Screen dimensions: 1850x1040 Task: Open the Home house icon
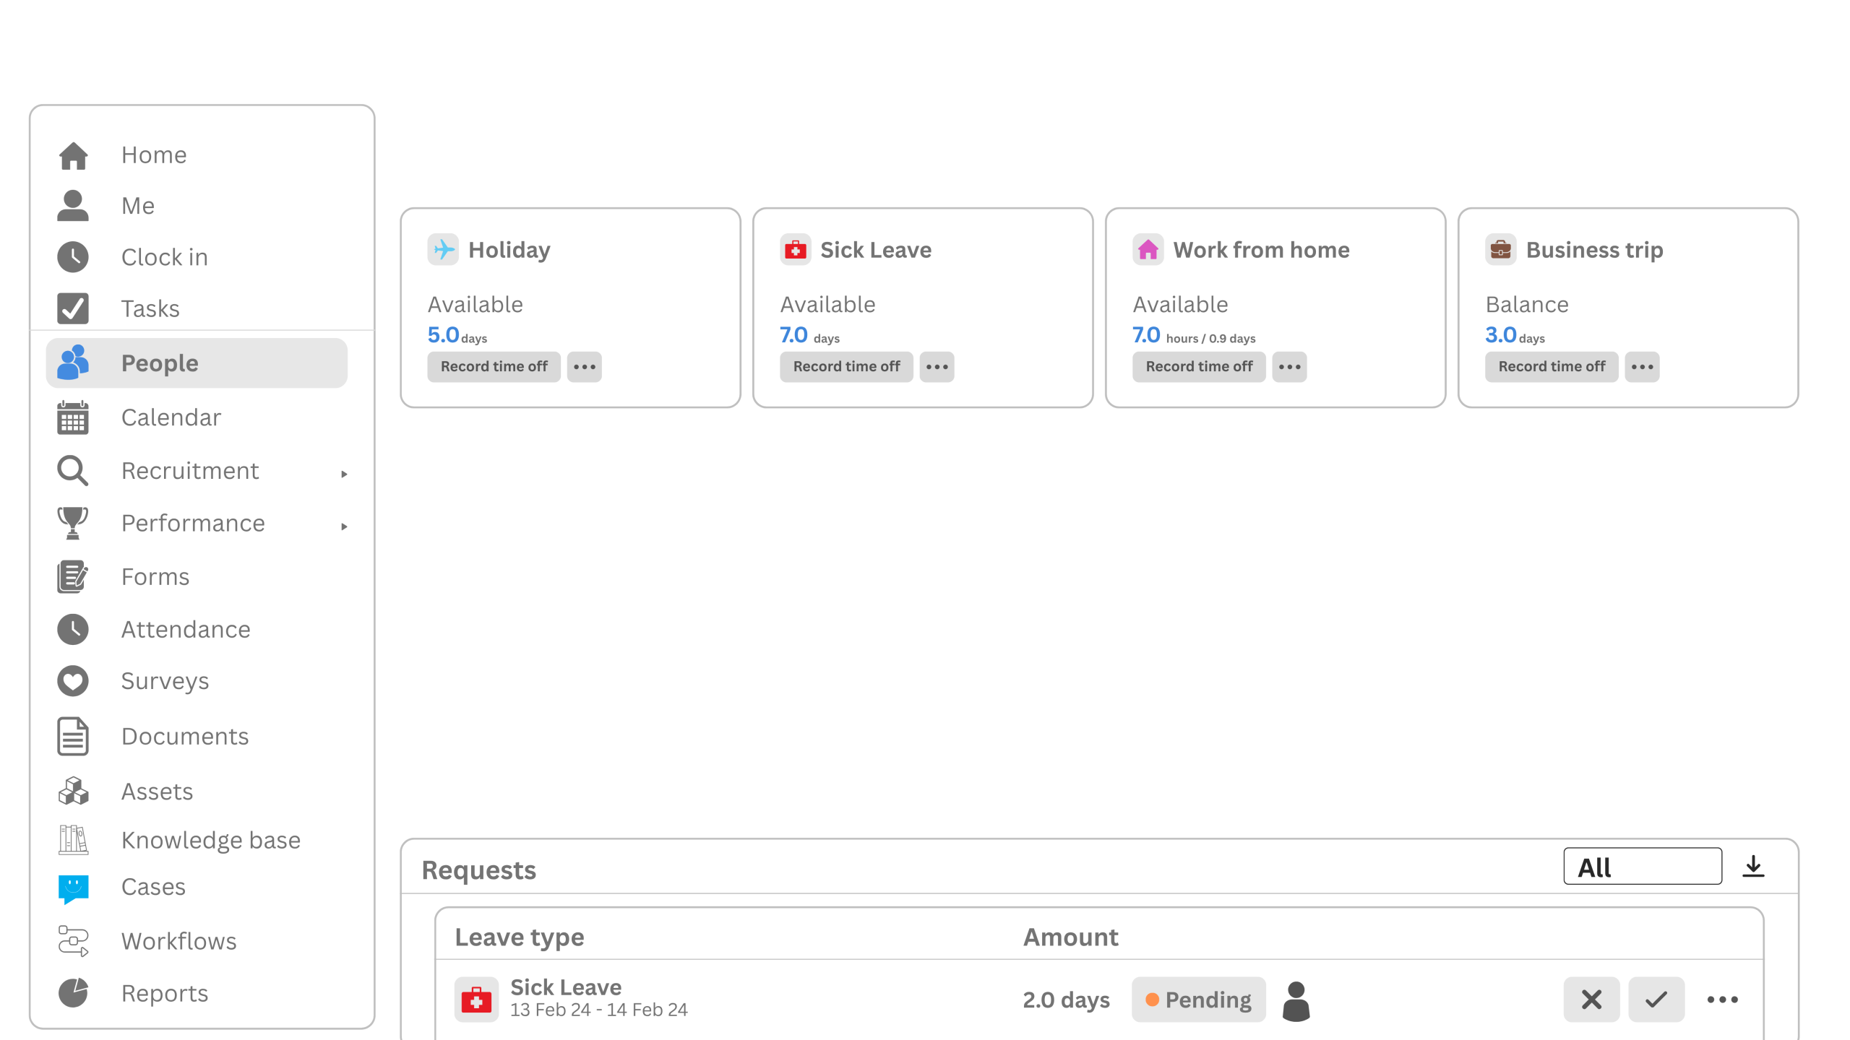(73, 155)
